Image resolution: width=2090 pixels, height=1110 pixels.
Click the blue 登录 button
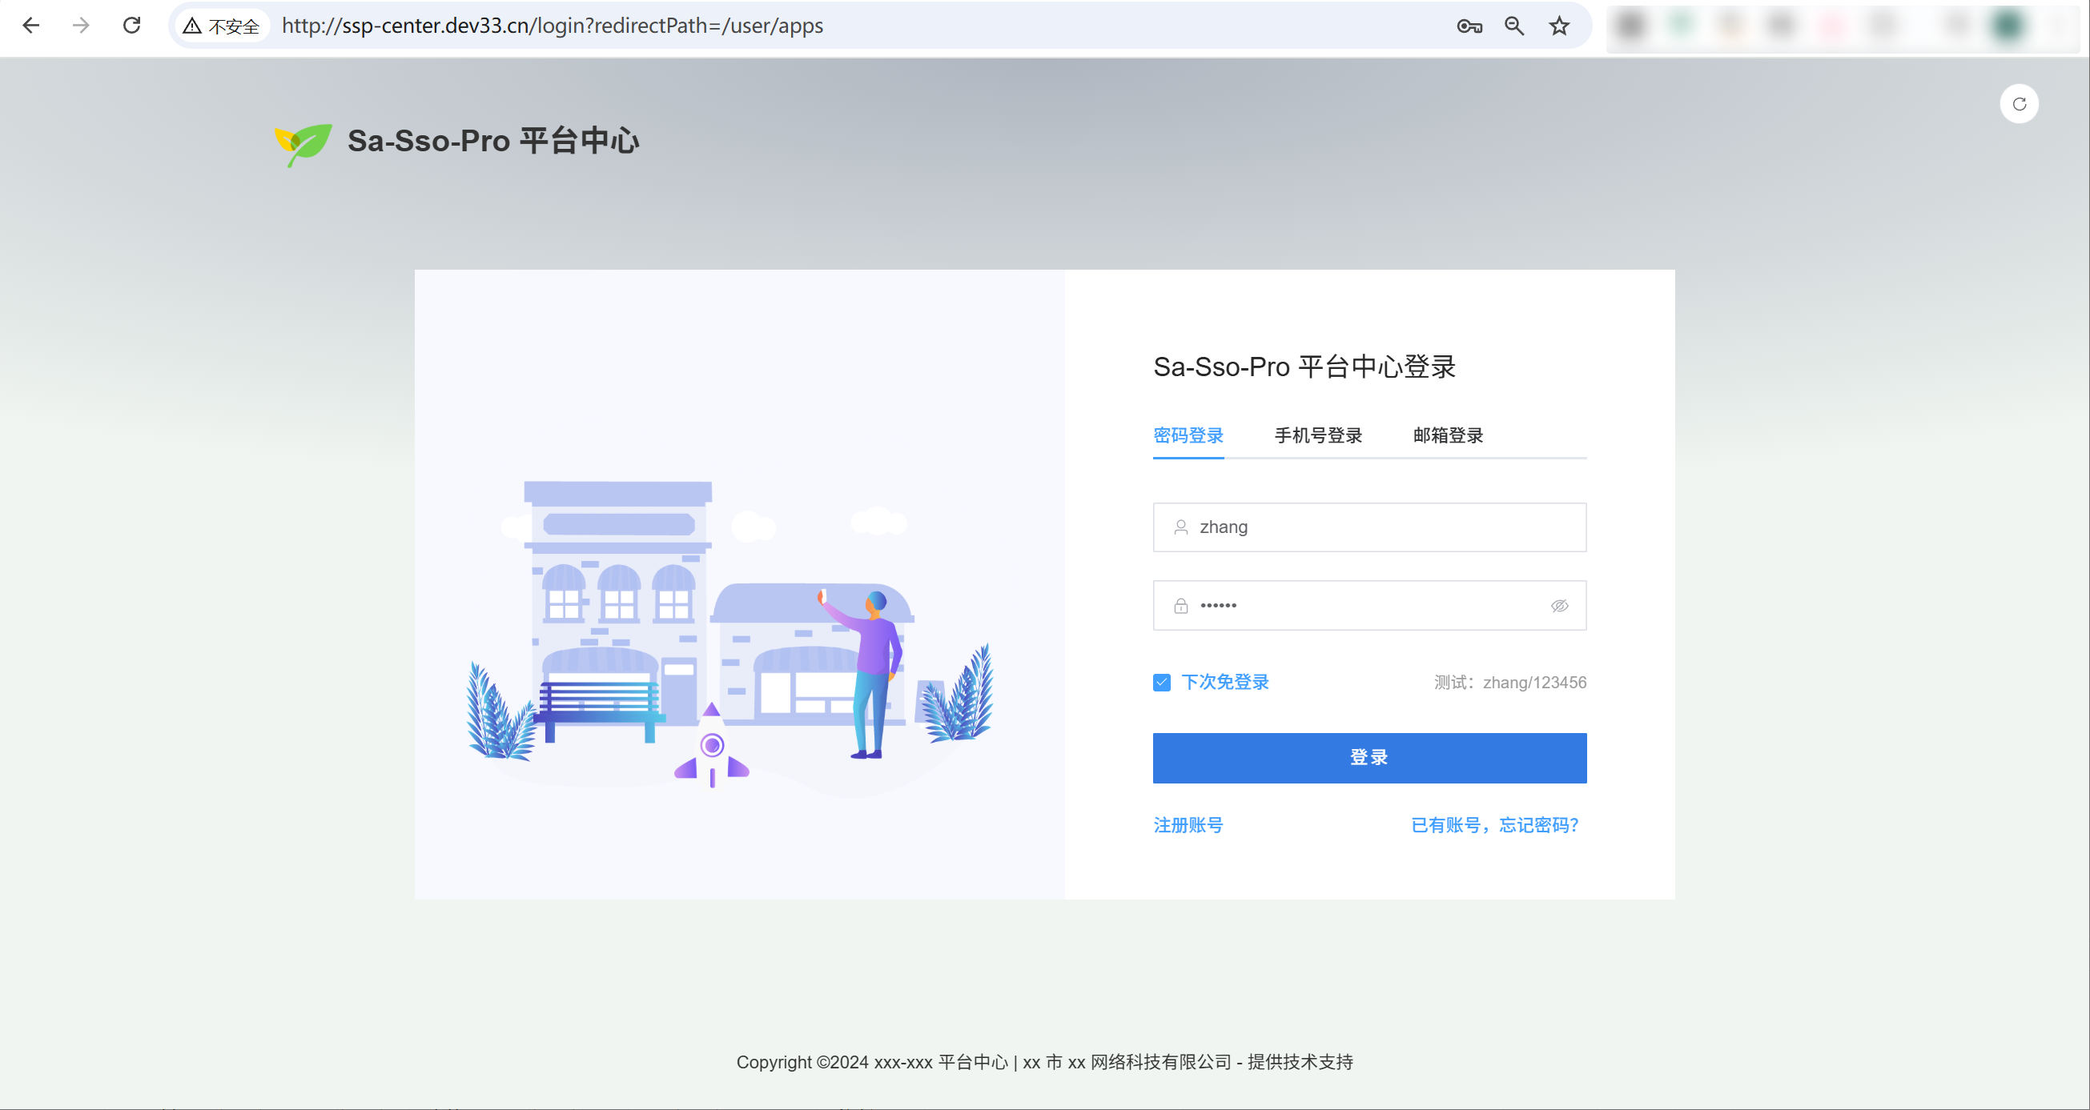click(x=1369, y=757)
